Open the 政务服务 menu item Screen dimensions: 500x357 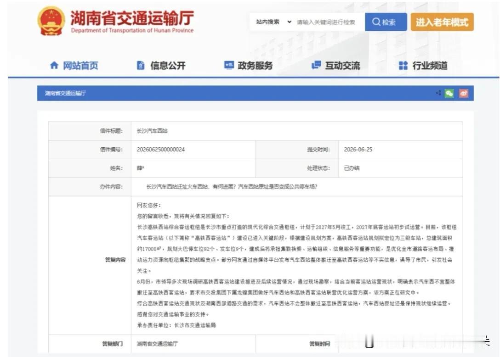click(249, 66)
